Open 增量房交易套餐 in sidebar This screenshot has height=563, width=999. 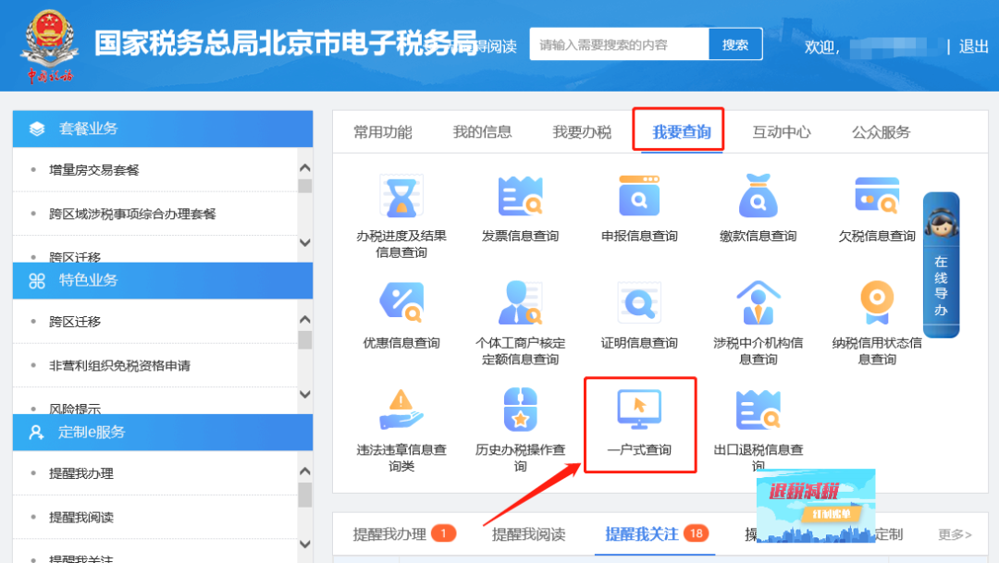[x=93, y=170]
